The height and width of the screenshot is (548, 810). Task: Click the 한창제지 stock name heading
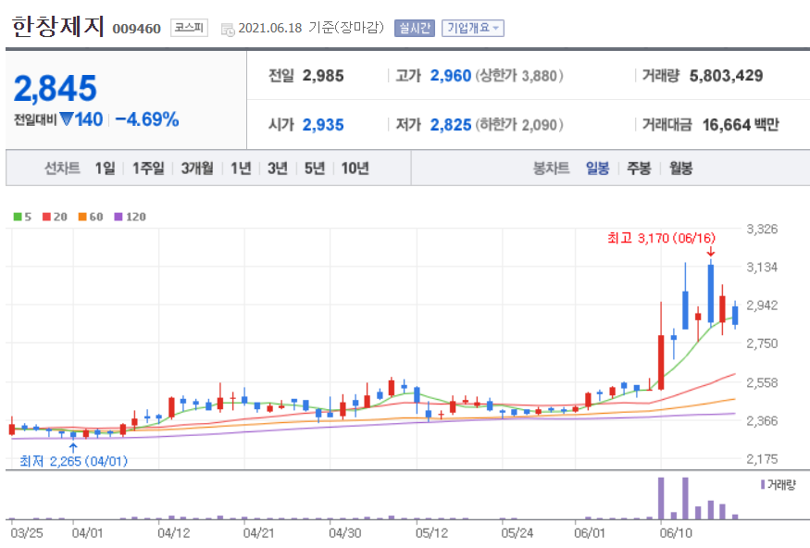pyautogui.click(x=58, y=26)
